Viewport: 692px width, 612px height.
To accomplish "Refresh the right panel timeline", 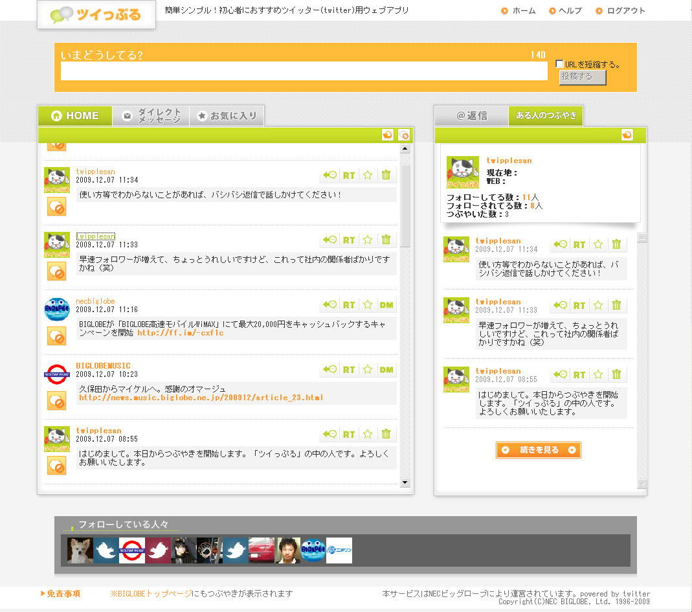I will (x=627, y=135).
